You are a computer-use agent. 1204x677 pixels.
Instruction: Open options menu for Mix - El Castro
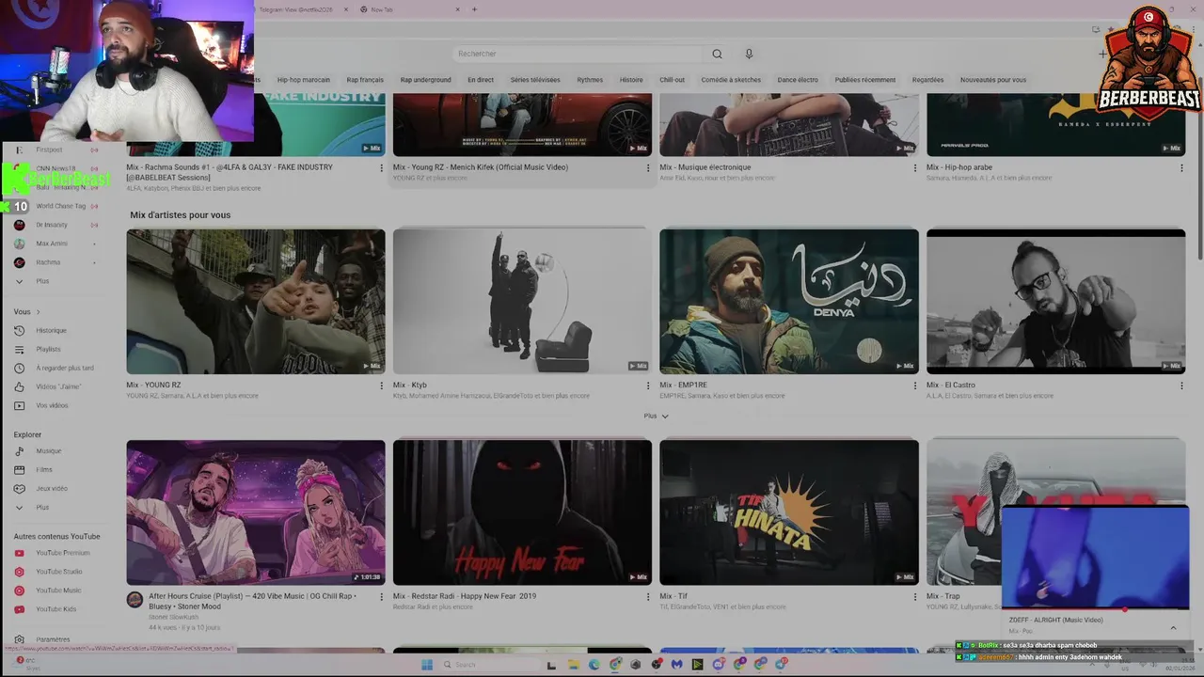pyautogui.click(x=1182, y=386)
